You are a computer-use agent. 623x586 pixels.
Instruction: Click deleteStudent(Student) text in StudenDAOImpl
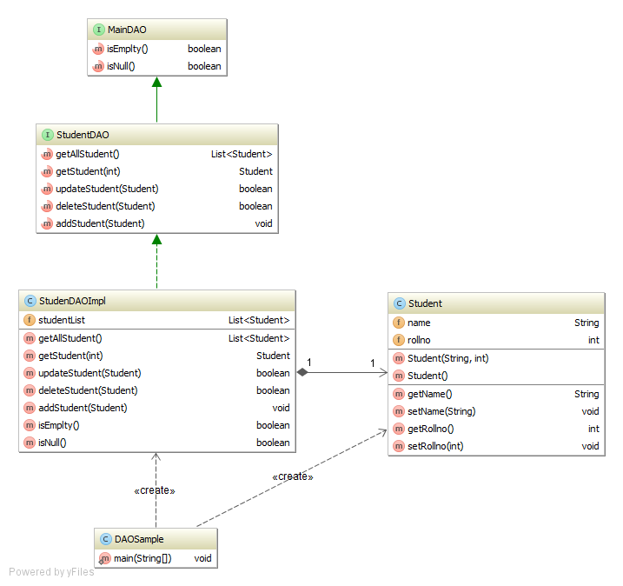pos(88,390)
